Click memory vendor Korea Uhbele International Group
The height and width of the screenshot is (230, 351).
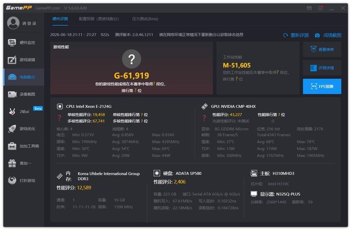pos(109,174)
